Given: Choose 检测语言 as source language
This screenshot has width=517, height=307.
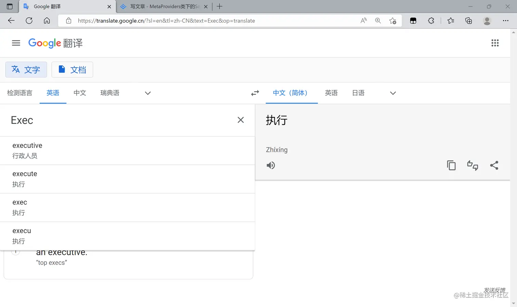Looking at the screenshot, I should click(x=19, y=93).
